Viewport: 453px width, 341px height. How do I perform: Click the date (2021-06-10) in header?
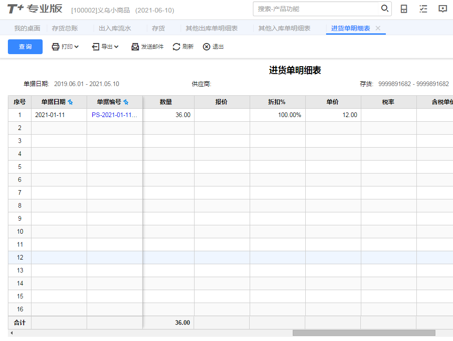click(x=155, y=10)
